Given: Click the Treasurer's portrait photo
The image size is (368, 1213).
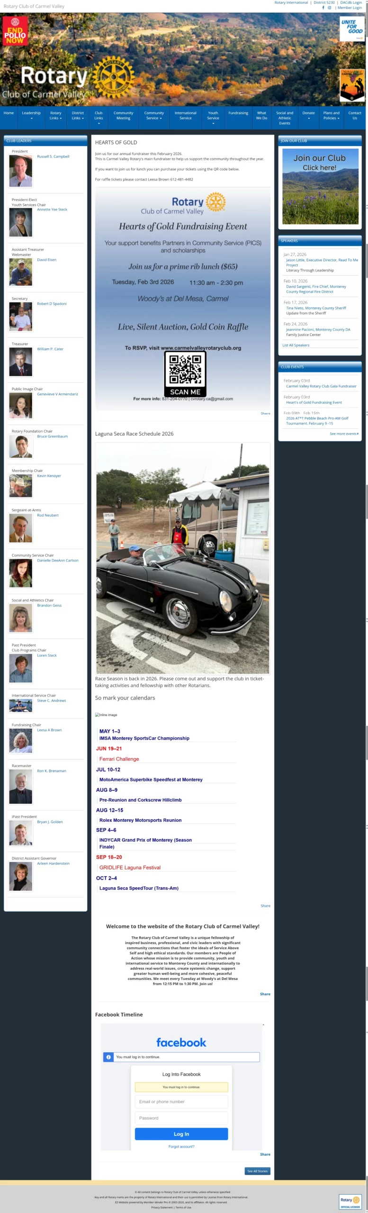Looking at the screenshot, I should 21,362.
